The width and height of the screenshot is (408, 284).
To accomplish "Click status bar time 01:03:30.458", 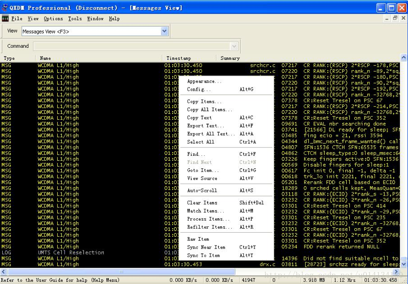I will pos(381,280).
